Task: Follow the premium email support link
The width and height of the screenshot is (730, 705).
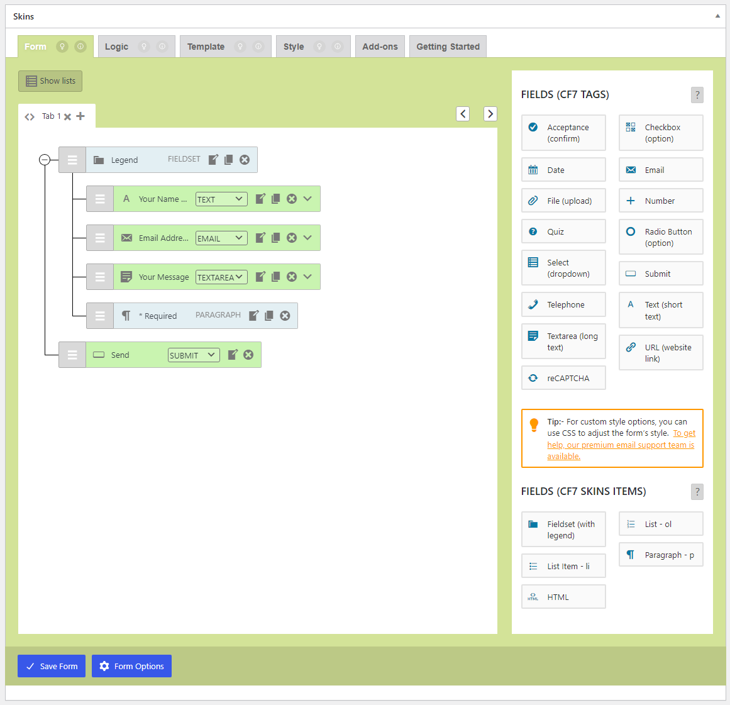Action: (x=621, y=445)
